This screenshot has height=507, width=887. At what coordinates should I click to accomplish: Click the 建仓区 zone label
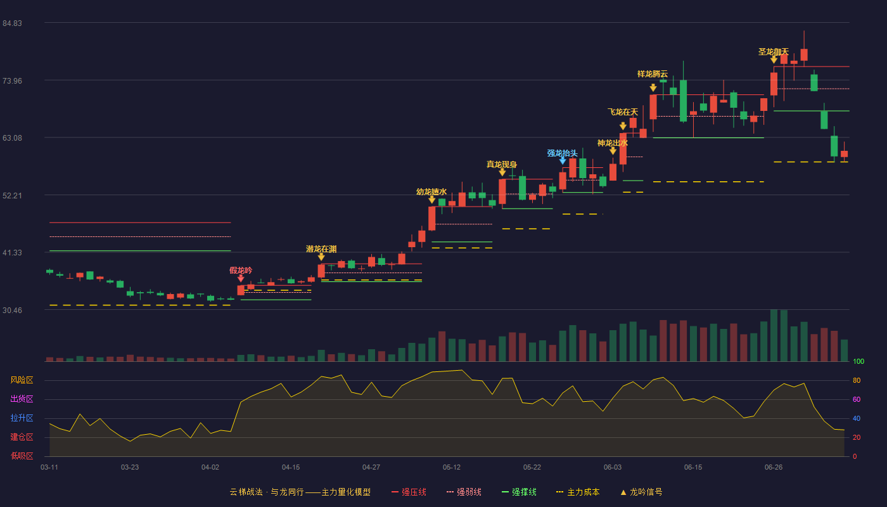tap(22, 437)
